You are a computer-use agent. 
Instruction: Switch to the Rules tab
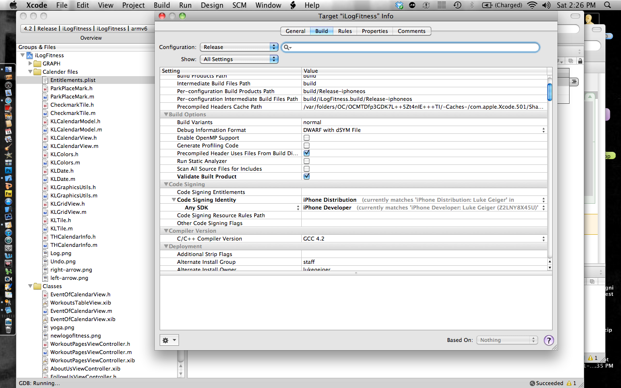click(345, 31)
